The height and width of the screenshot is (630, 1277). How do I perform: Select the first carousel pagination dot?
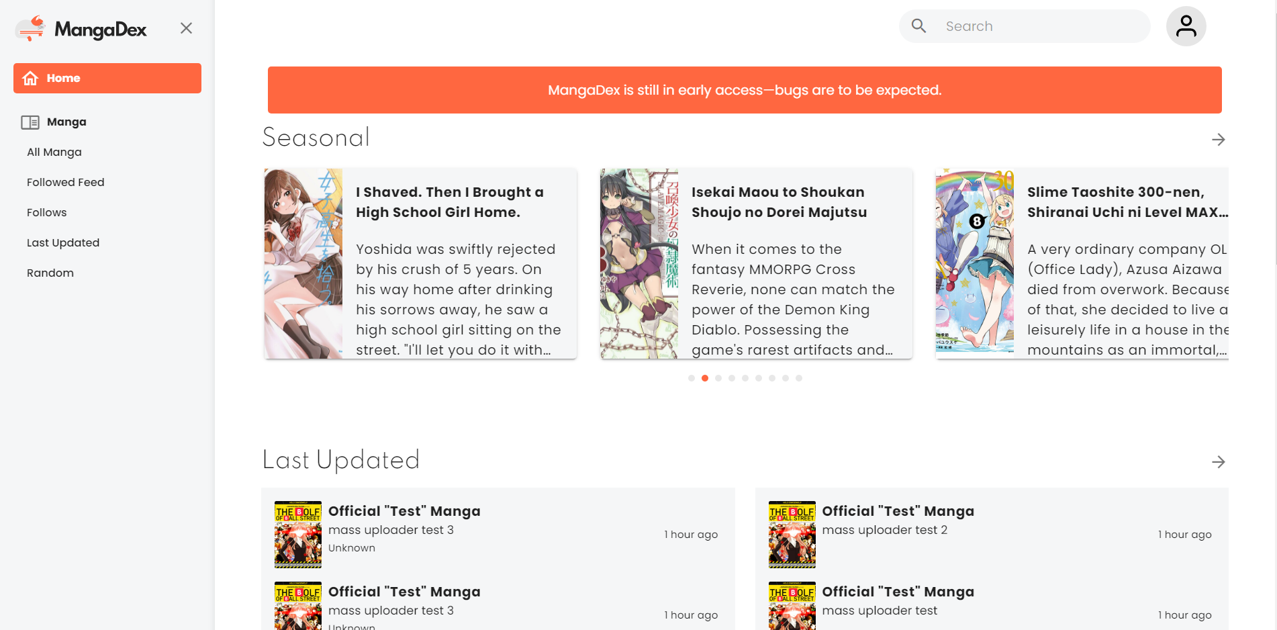[692, 378]
